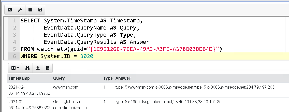
Task: Click the Answer column header
Action: [x=123, y=78]
